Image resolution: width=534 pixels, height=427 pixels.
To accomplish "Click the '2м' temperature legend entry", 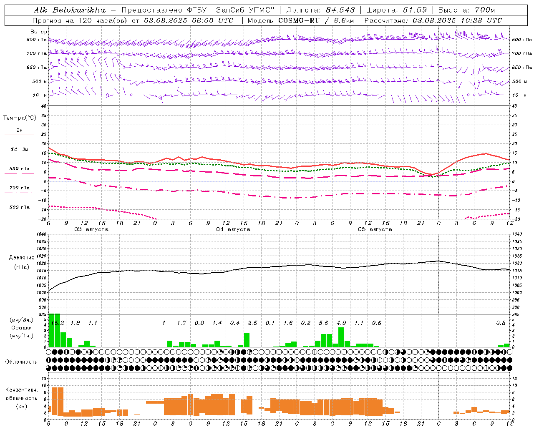I will pyautogui.click(x=20, y=131).
